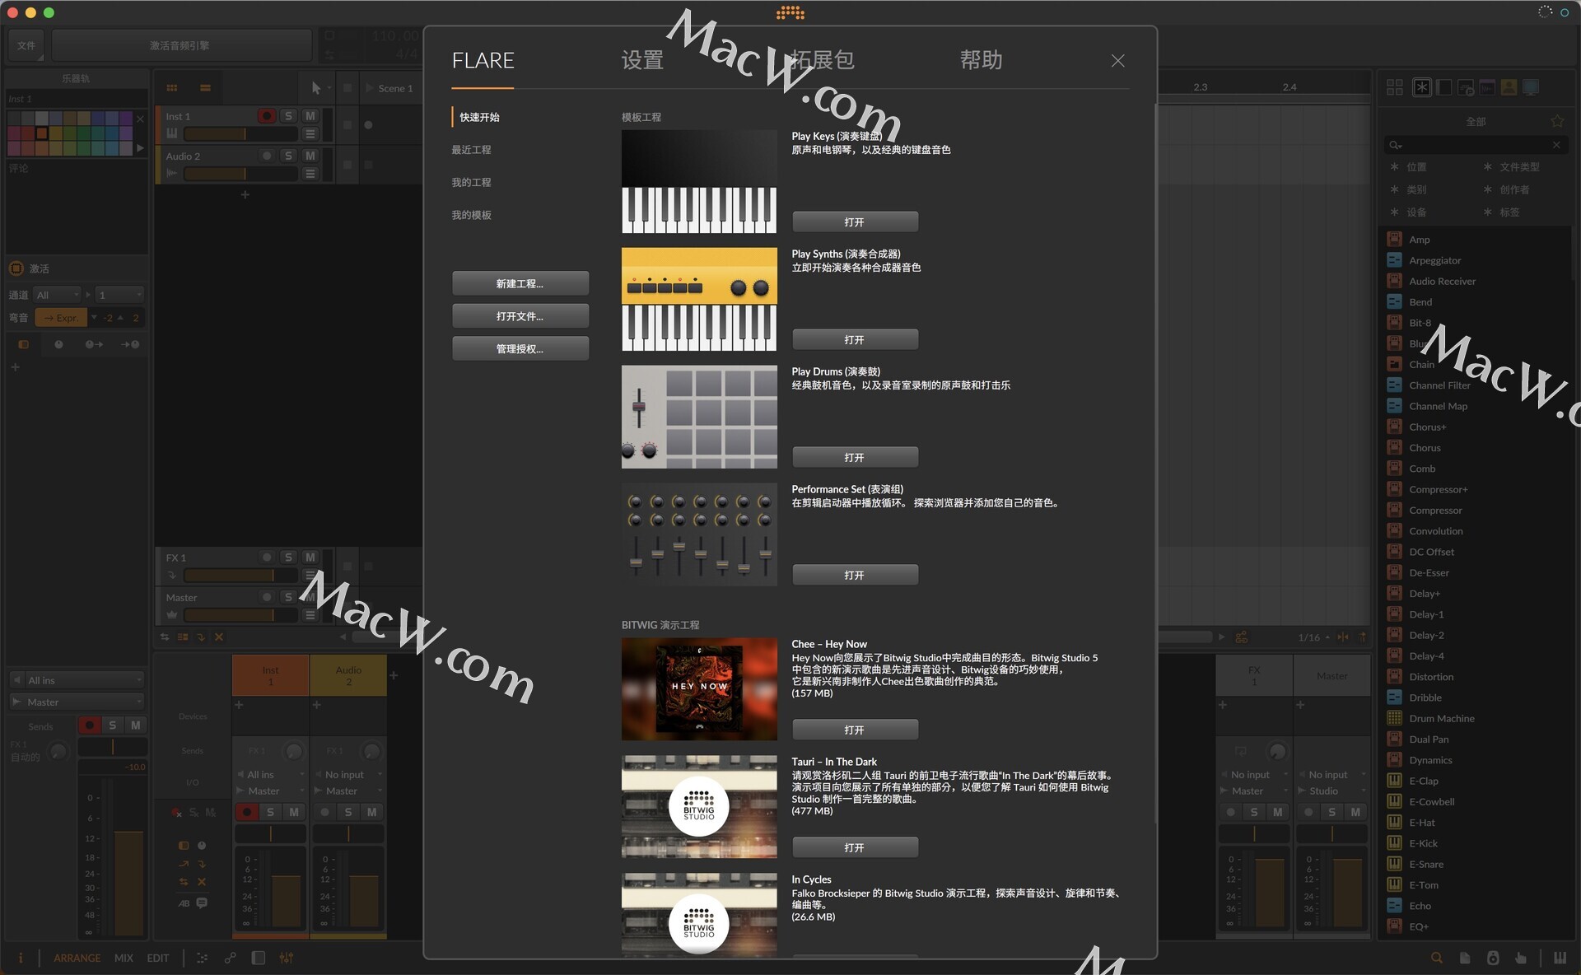Select 我的工程 in dashboard sidebar

tap(471, 182)
